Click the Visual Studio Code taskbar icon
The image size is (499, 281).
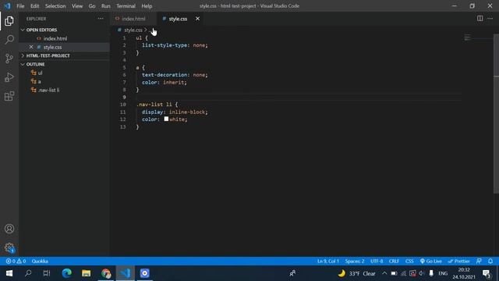[x=126, y=273]
